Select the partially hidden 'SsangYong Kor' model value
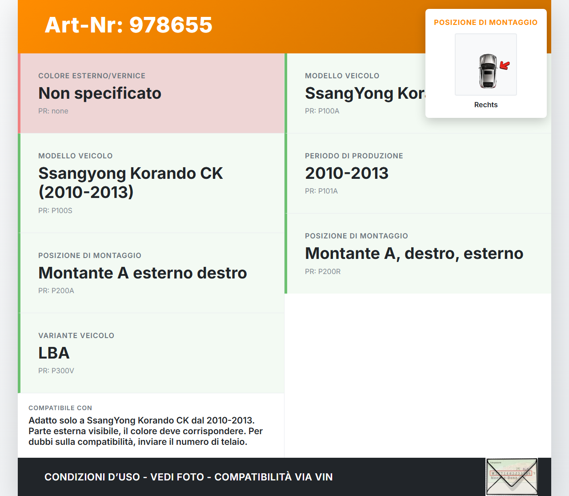The height and width of the screenshot is (496, 569). point(365,93)
